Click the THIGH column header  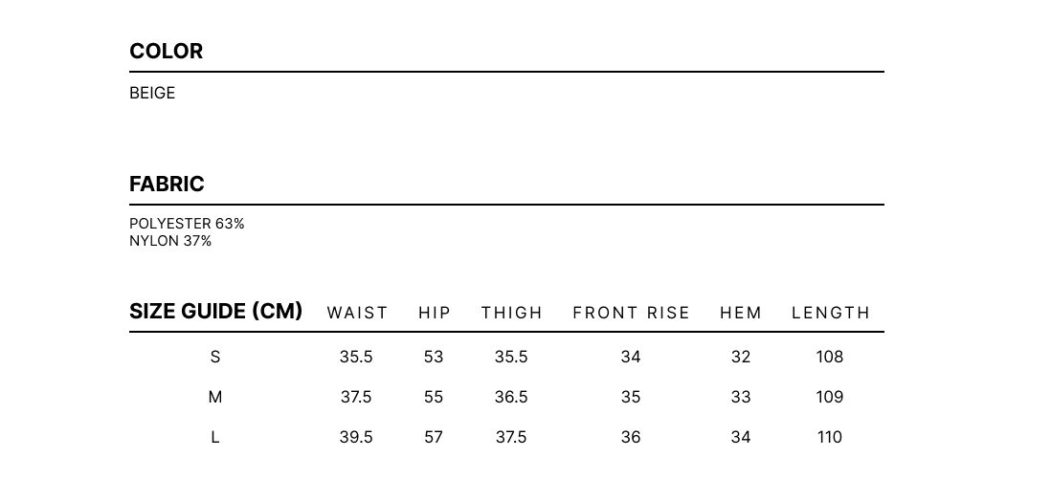click(511, 313)
